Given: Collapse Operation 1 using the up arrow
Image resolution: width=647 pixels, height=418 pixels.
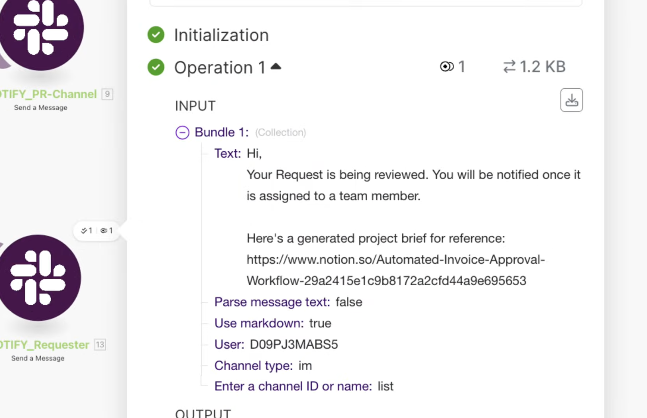Looking at the screenshot, I should 276,66.
